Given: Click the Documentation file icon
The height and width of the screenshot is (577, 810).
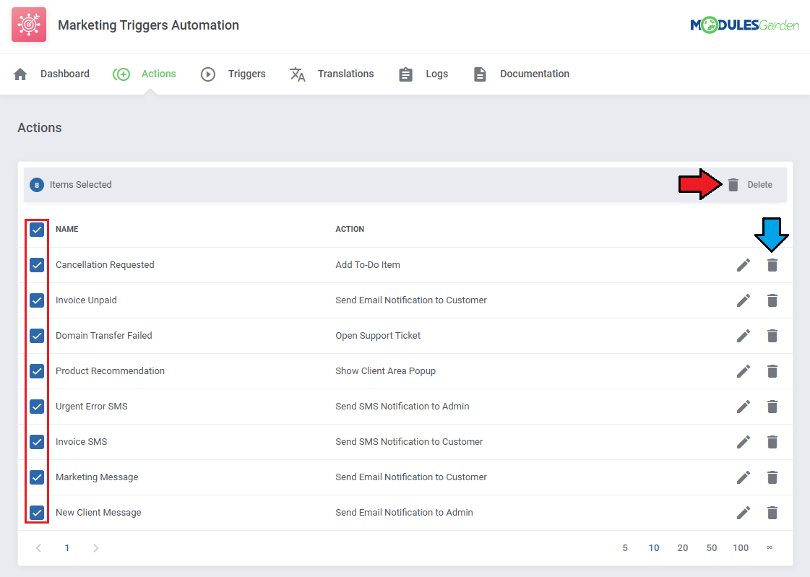Looking at the screenshot, I should [x=480, y=74].
